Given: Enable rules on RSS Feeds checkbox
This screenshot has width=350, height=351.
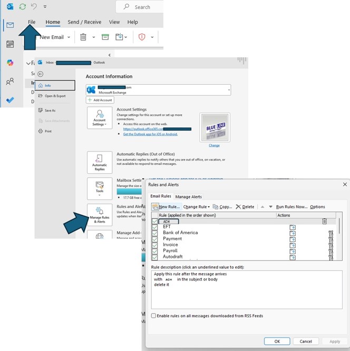Looking at the screenshot, I should (154, 316).
